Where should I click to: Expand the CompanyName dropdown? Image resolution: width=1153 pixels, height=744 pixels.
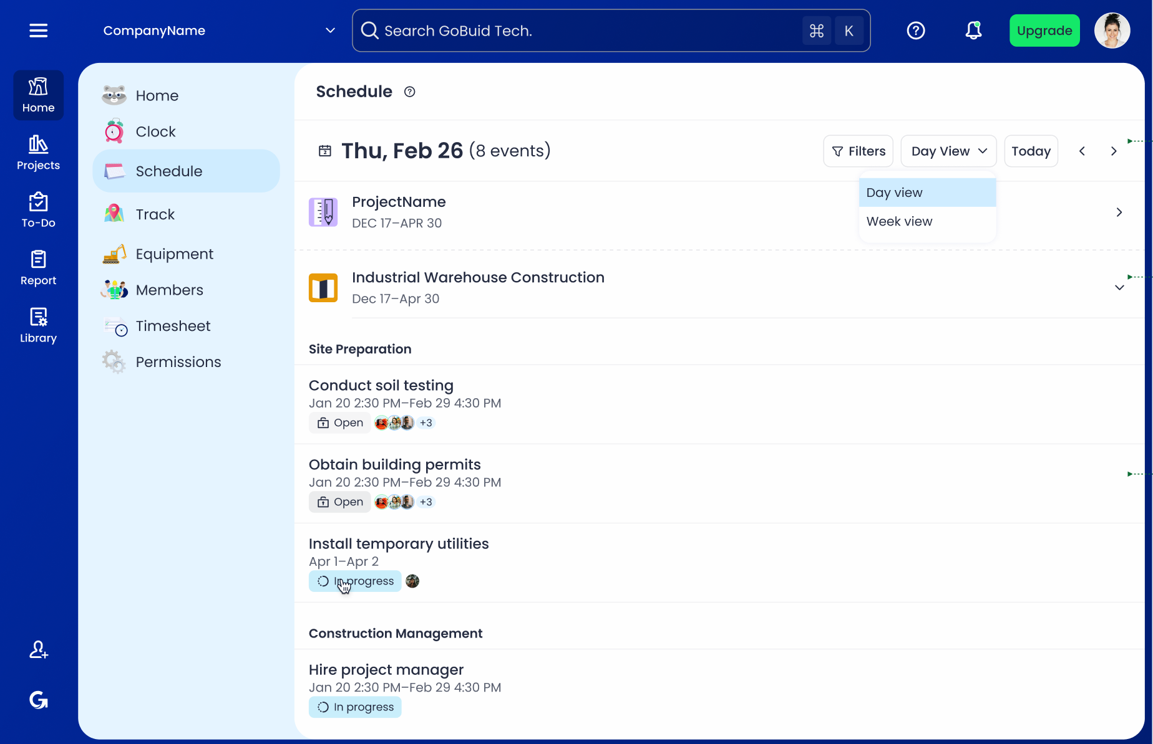tap(330, 31)
